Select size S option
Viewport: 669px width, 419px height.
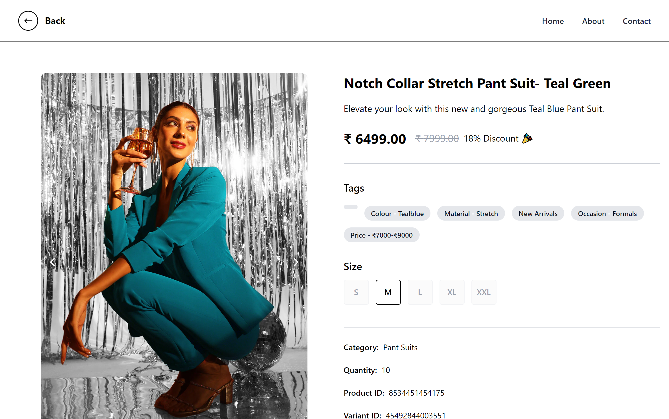click(x=356, y=292)
